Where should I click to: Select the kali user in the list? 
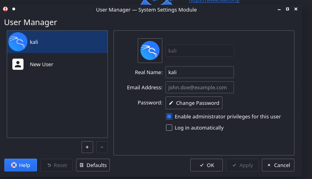57,42
